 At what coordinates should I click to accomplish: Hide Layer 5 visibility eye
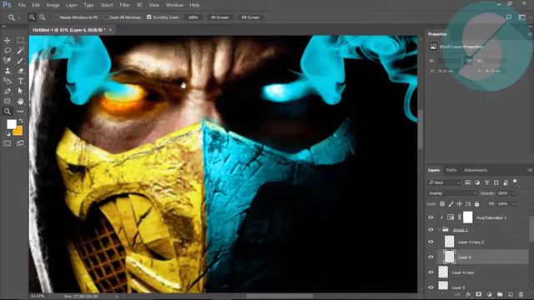431,287
